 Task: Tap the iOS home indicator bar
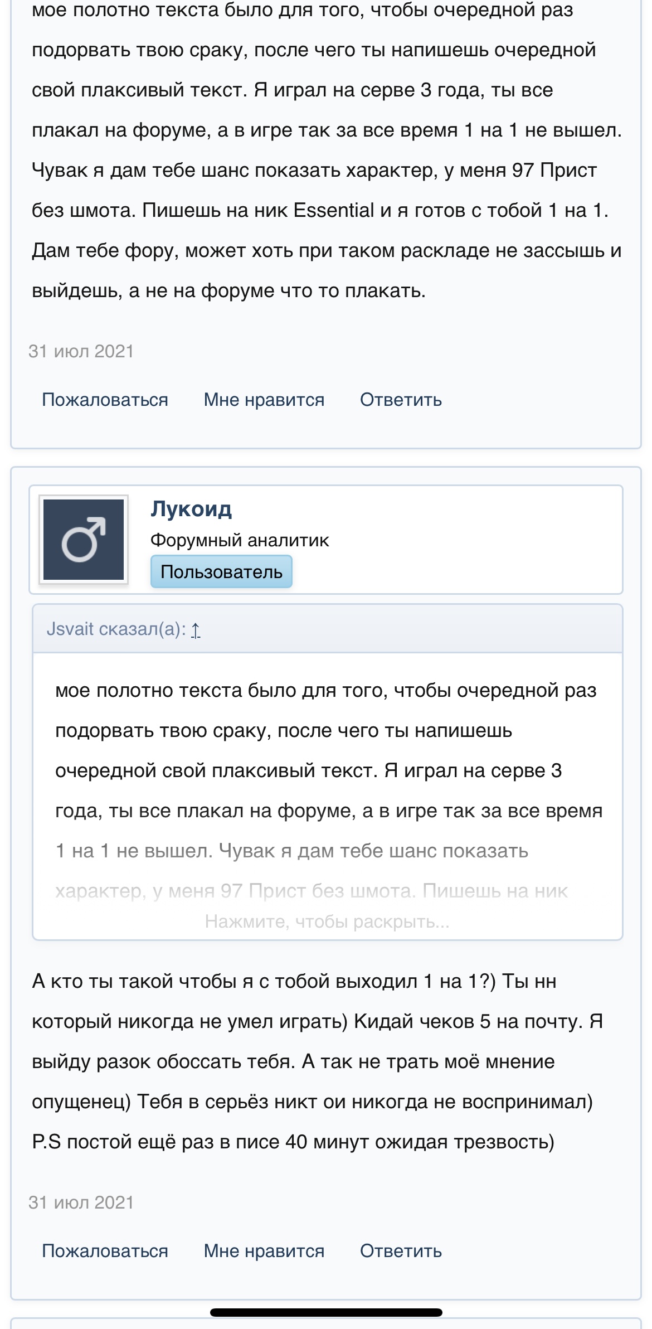(x=326, y=1312)
